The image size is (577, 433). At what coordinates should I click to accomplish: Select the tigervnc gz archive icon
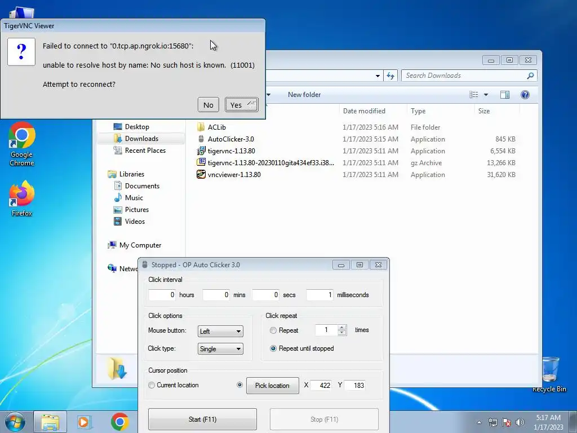201,162
